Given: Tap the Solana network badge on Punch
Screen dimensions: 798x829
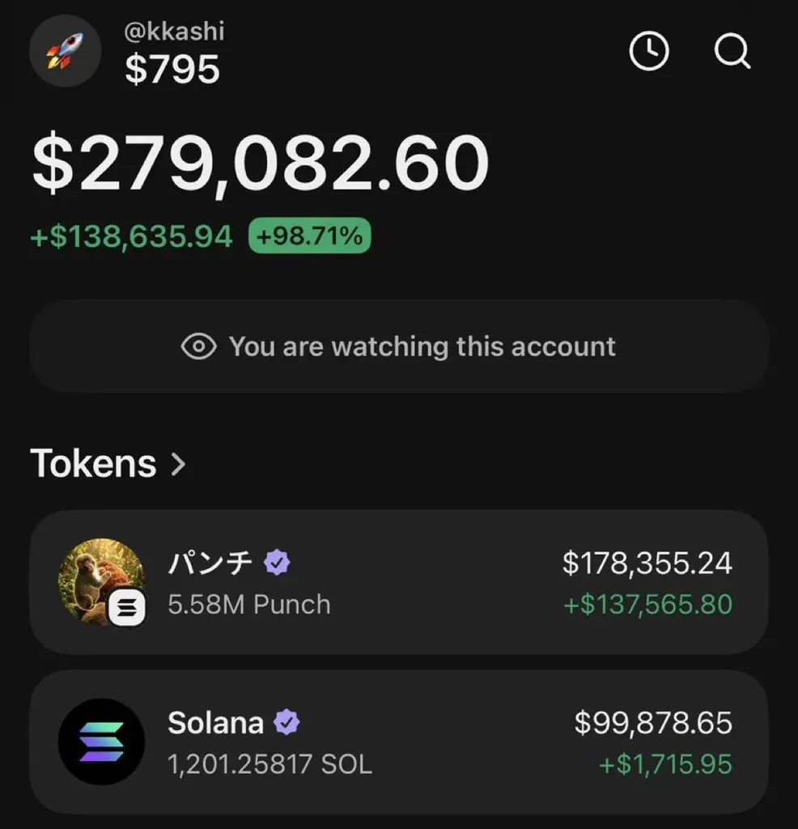Looking at the screenshot, I should coord(127,607).
